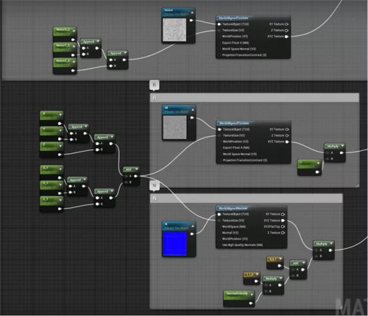Click Normal (V3) input pin on WorldAlignedNormal
This screenshot has width=368, height=316.
pos(219,233)
